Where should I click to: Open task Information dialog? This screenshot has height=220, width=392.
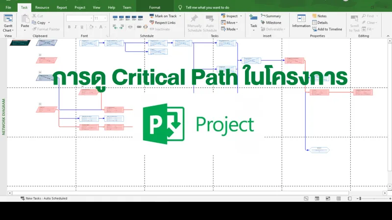(x=301, y=21)
